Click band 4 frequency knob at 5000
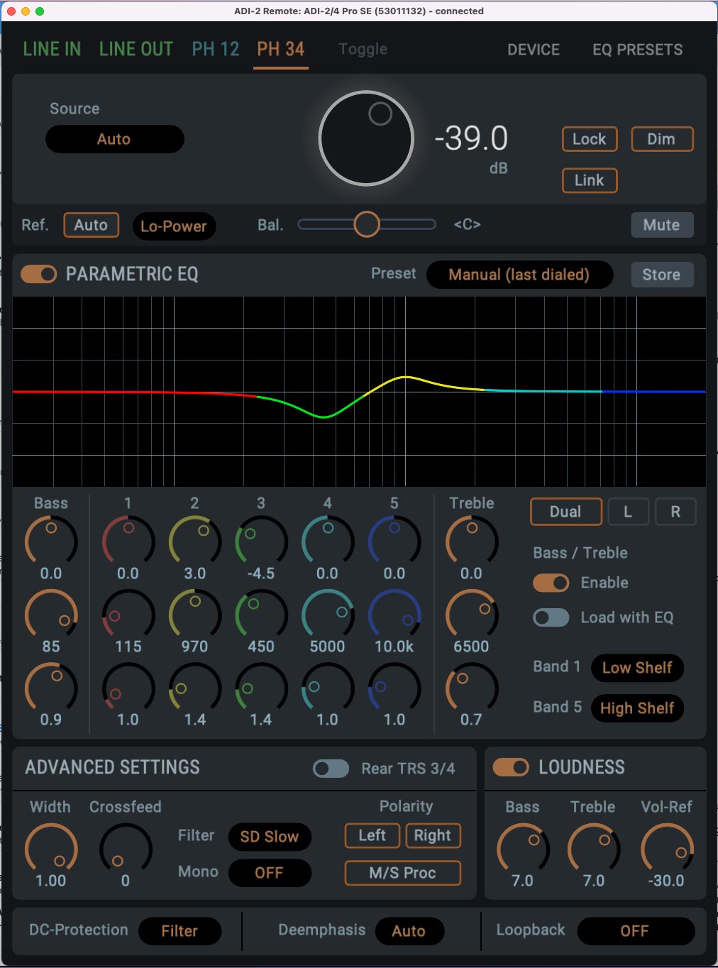Image resolution: width=718 pixels, height=968 pixels. point(328,615)
